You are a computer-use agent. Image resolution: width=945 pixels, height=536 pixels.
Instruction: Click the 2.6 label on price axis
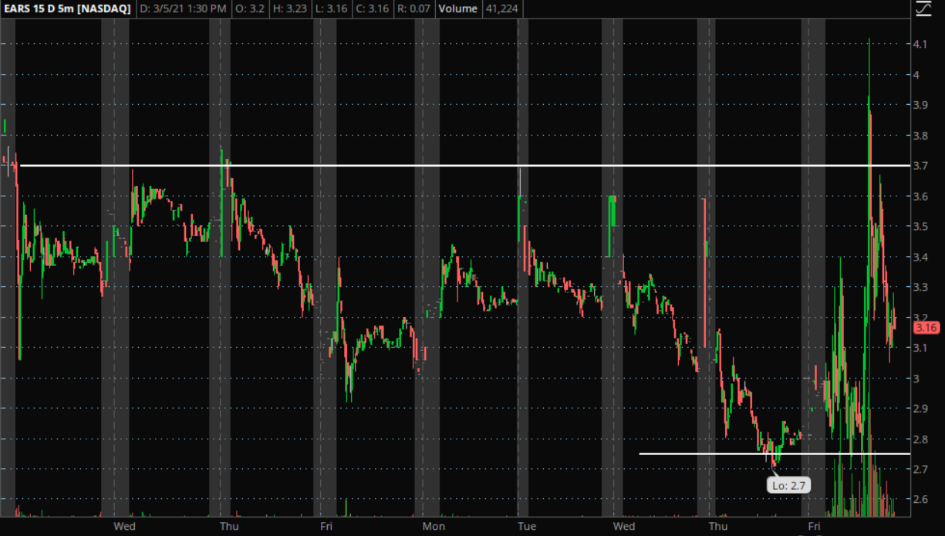[x=920, y=499]
